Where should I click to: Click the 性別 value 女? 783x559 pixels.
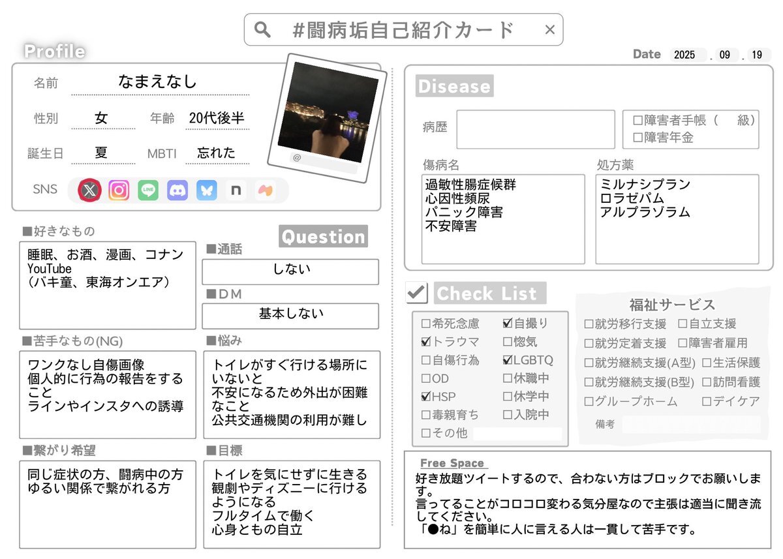101,118
